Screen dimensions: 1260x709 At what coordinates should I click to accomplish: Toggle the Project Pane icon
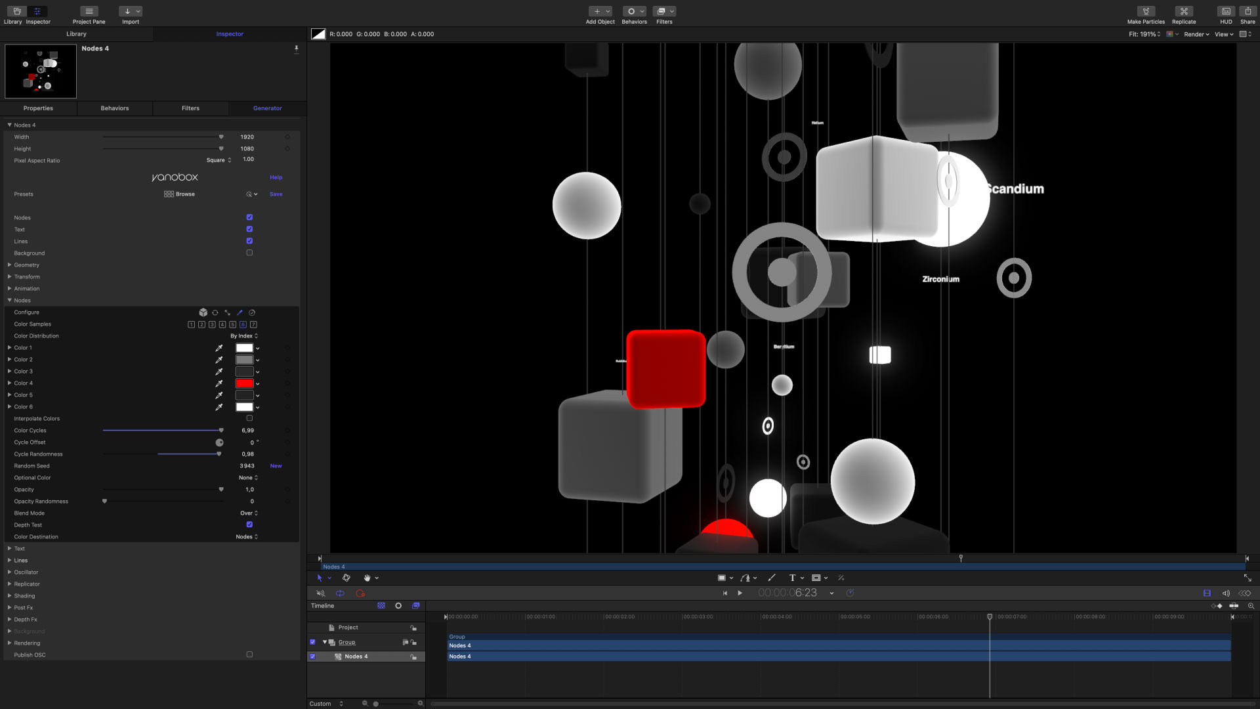(x=89, y=11)
